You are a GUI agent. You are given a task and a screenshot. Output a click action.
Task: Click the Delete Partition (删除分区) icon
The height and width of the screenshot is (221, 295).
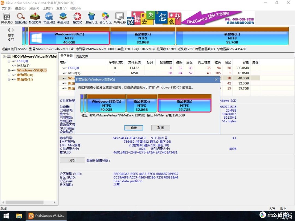(91, 18)
